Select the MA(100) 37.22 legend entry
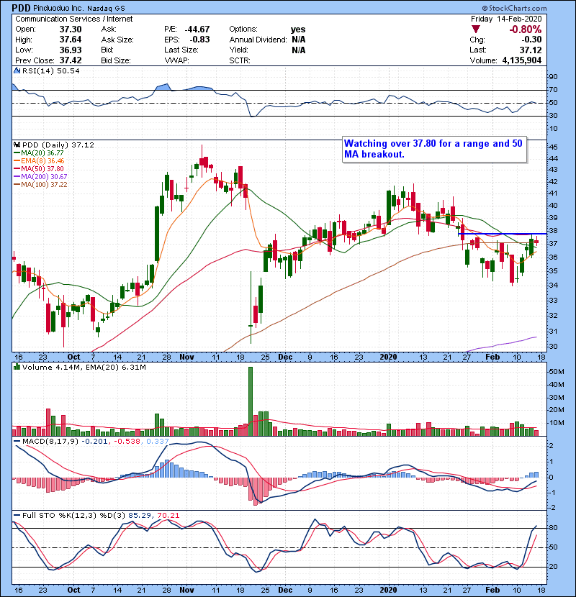Viewport: 576px width, 597px height. (x=40, y=185)
